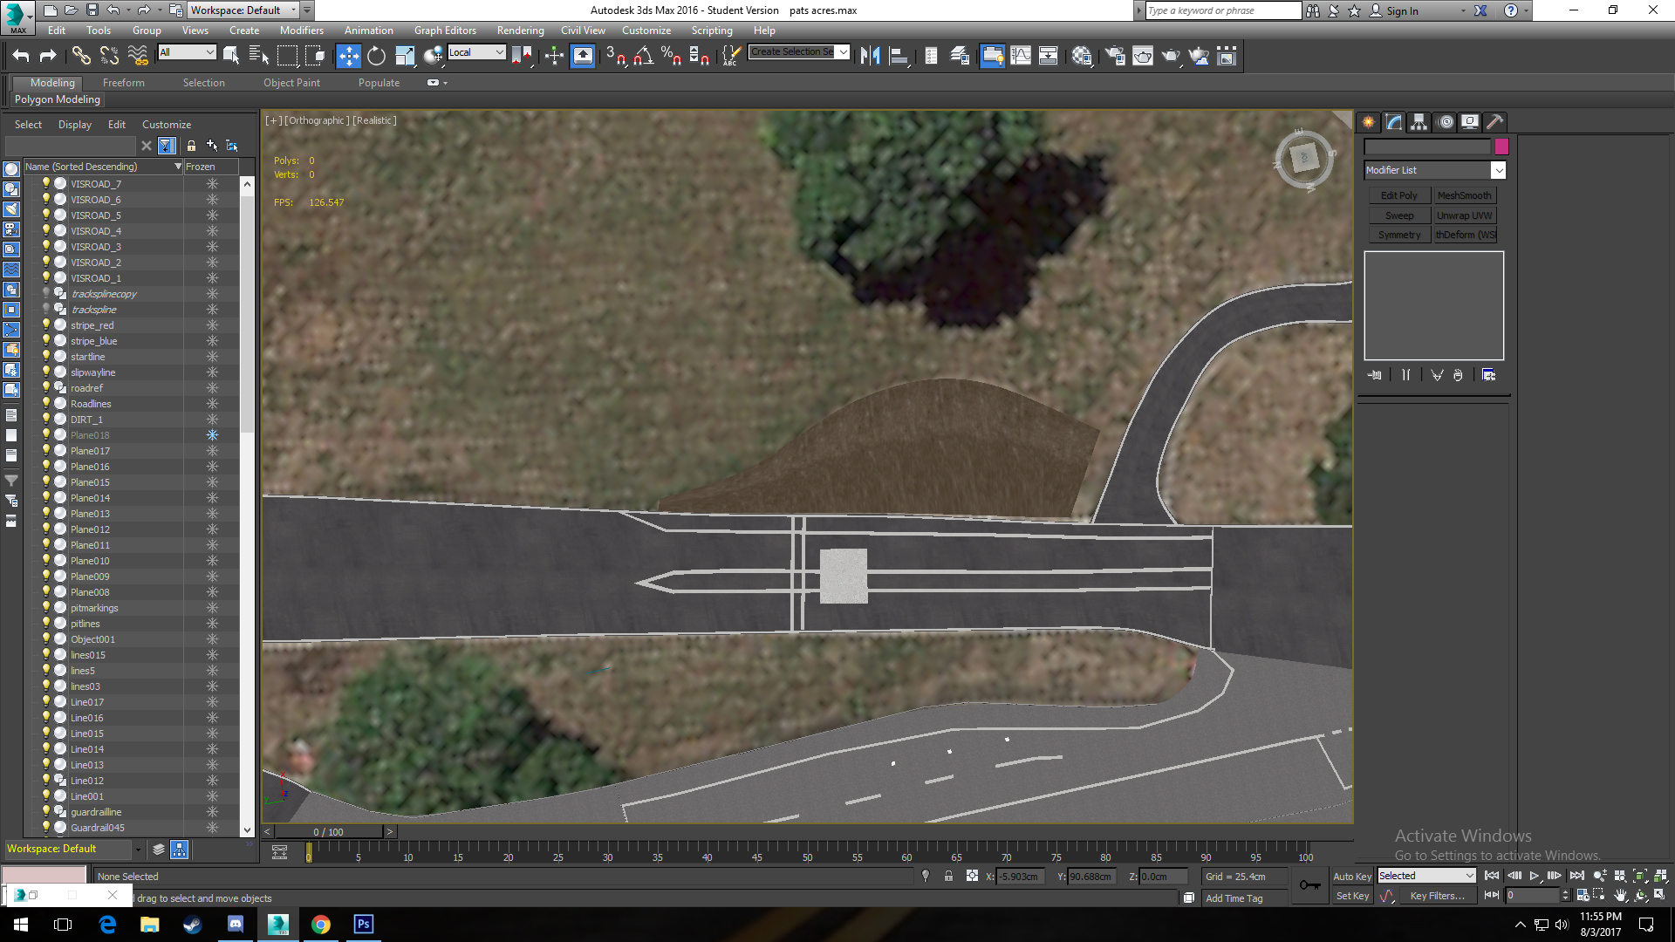Click the Symmetry modifier button
1675x942 pixels.
[x=1398, y=235]
